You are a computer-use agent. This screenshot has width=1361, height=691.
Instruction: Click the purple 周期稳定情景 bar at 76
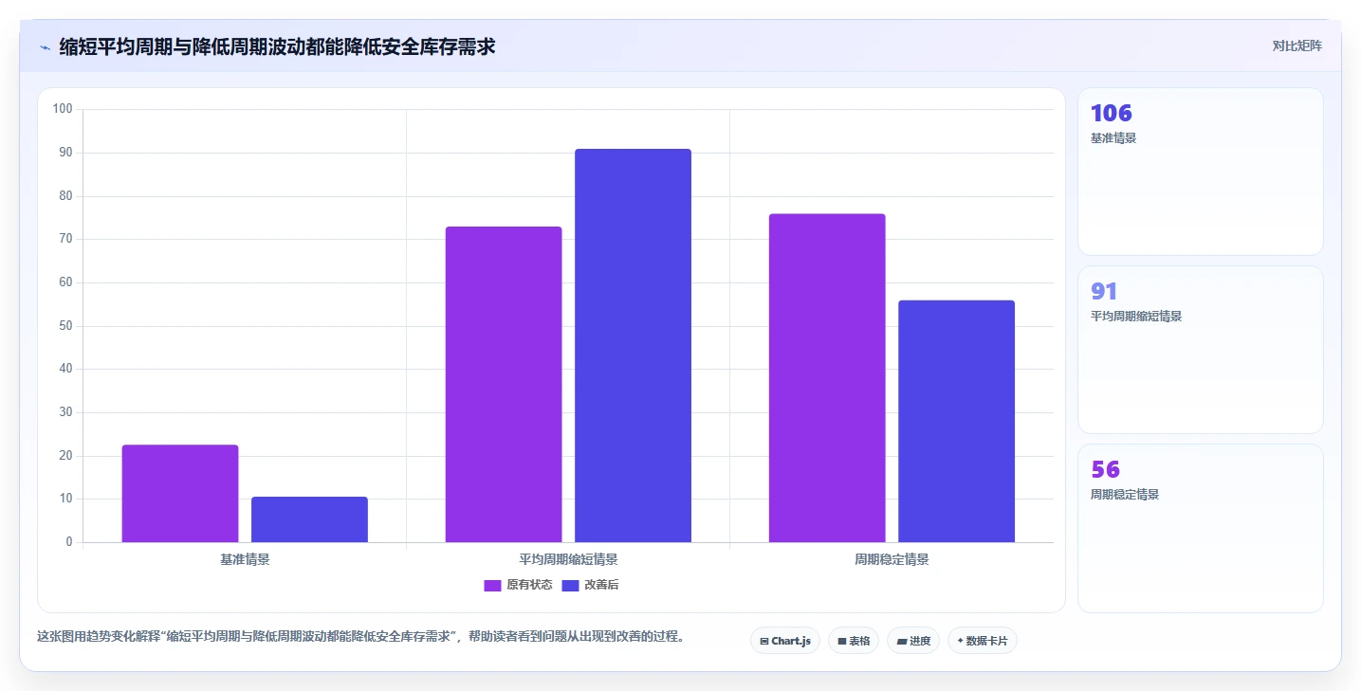tap(827, 378)
